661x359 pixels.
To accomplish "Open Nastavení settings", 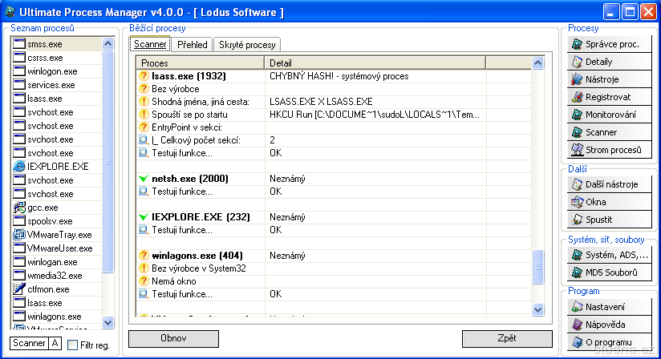I will click(609, 307).
